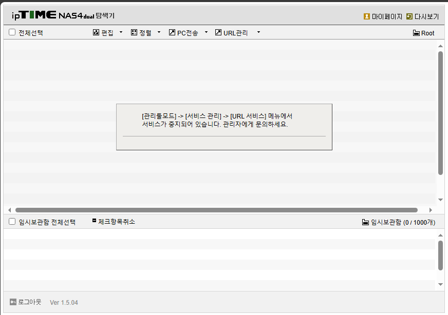448x315 pixels.
Task: Click the 임시보관함 list scrollbar thumb
Action: tap(440, 255)
